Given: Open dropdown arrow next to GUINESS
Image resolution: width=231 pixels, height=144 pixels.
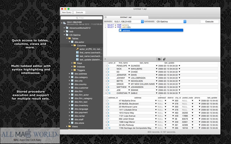Looking at the screenshot, I should [x=157, y=66].
